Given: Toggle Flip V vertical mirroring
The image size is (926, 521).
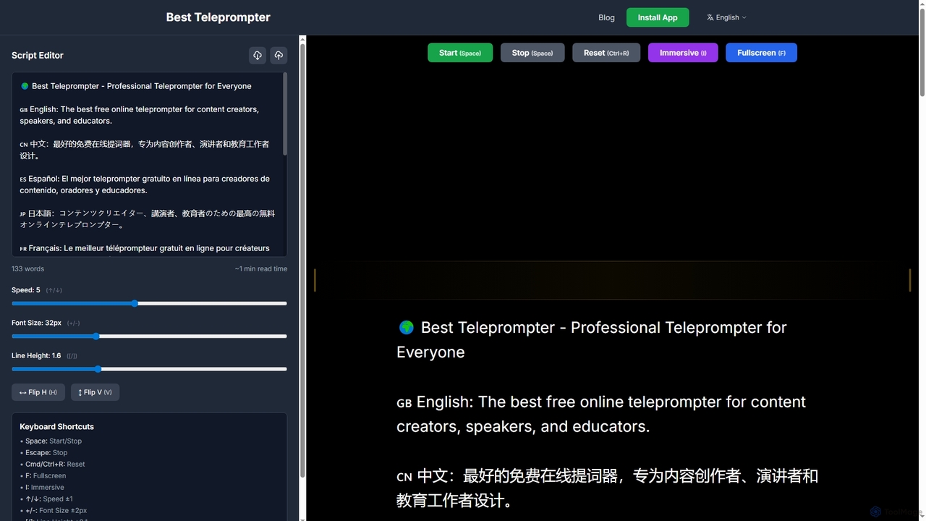Looking at the screenshot, I should (95, 392).
